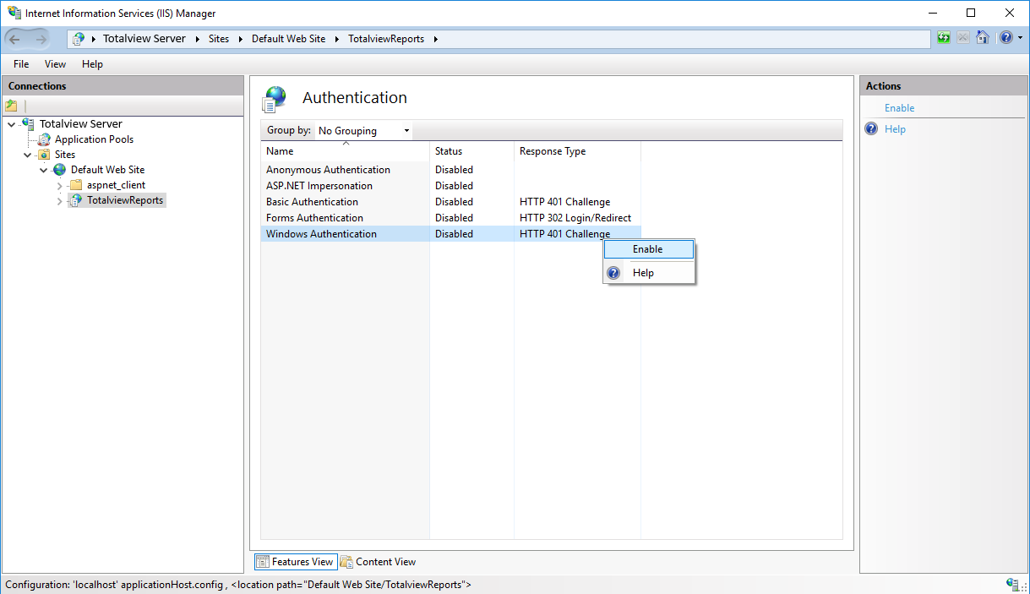Click the Default Web Site breadcrumb segment
This screenshot has width=1030, height=594.
288,39
